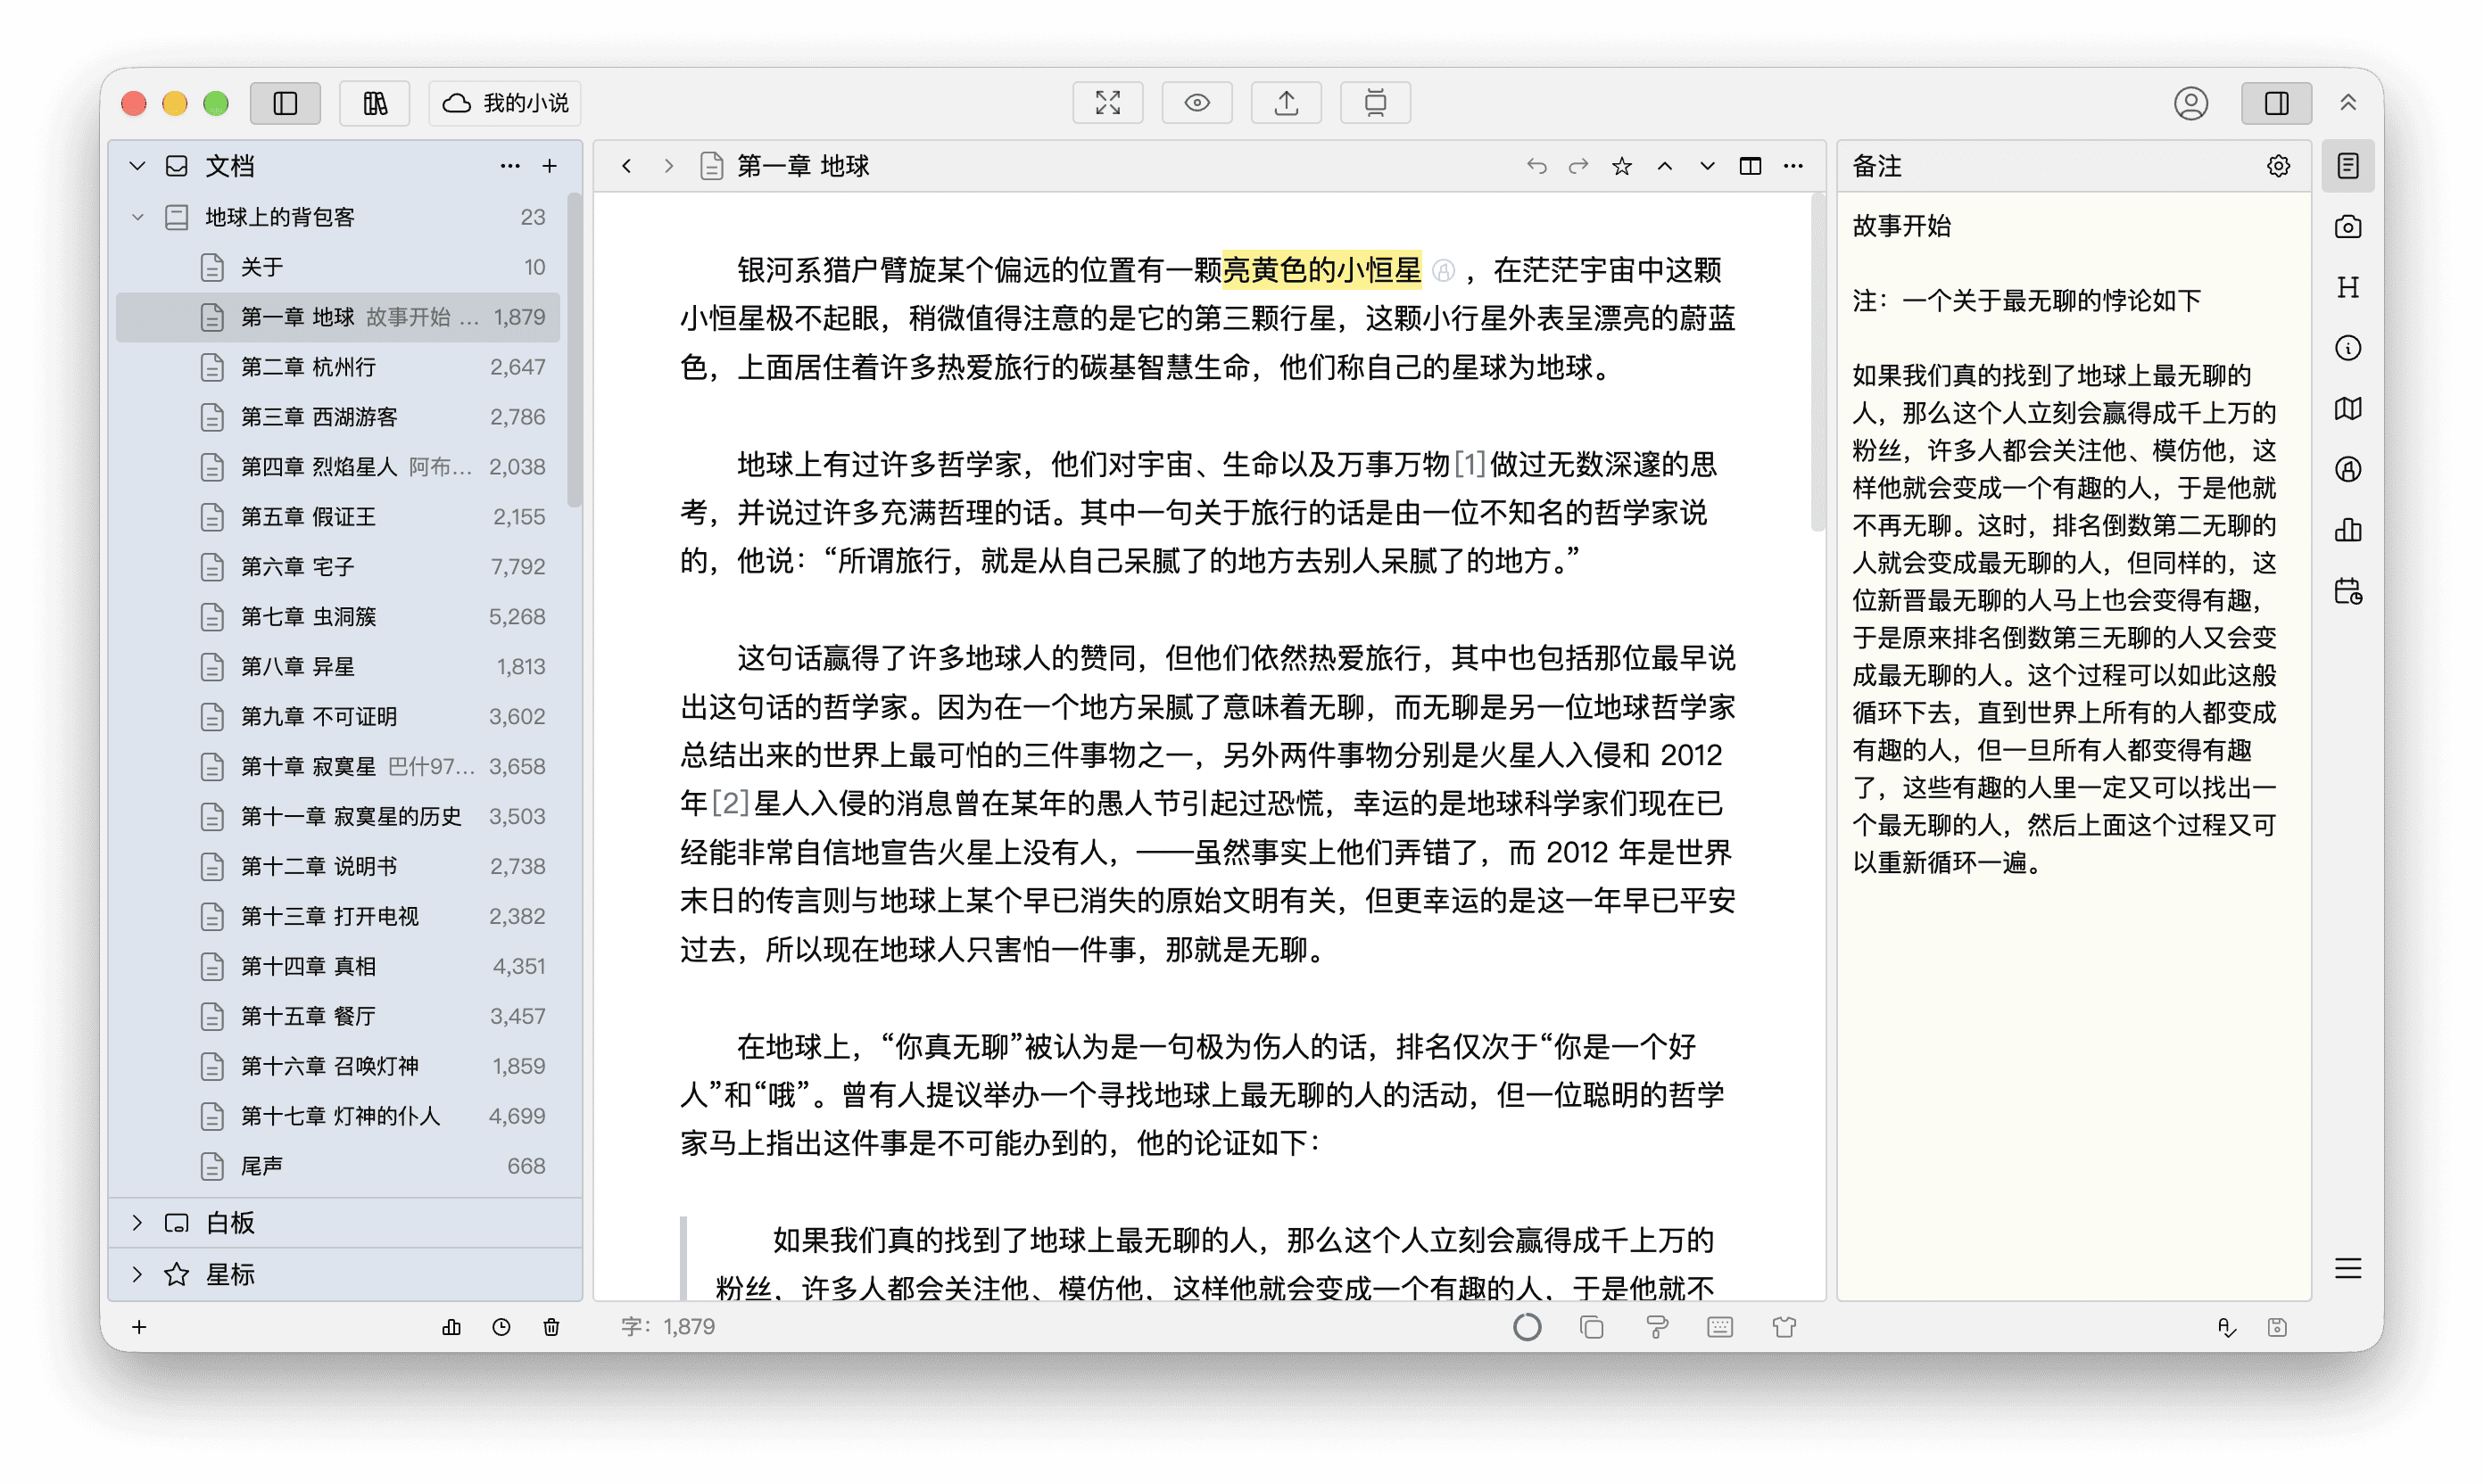Viewport: 2484px width, 1484px height.
Task: Go to previous document with up chevron
Action: tap(1665, 166)
